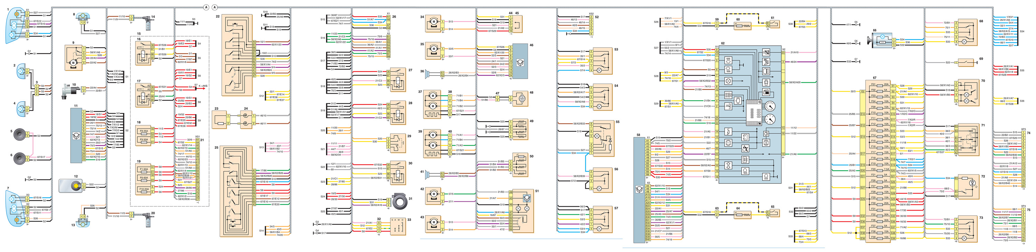The image size is (1036, 252).
Task: Click the tachometer gauge in cluster 62
Action: tap(770, 119)
